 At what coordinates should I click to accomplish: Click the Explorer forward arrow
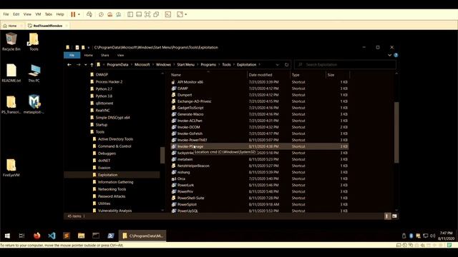click(x=78, y=65)
